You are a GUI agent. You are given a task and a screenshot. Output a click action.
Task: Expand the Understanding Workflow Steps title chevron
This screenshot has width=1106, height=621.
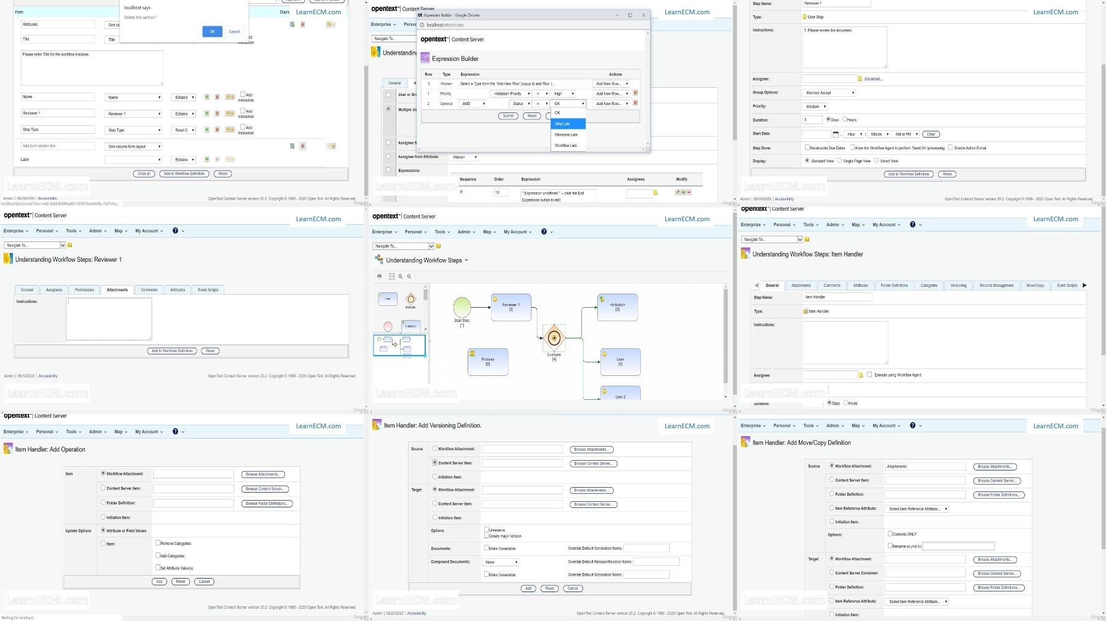(x=466, y=260)
